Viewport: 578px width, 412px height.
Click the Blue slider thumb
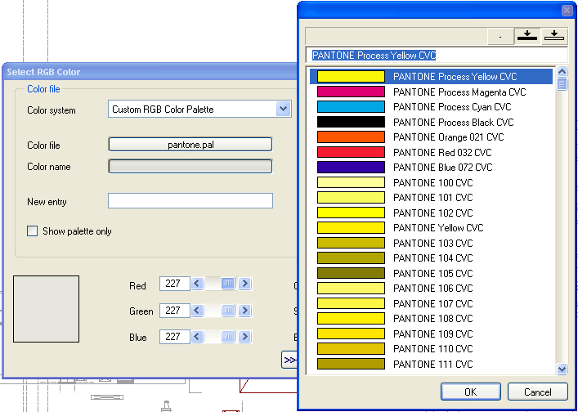pos(228,337)
